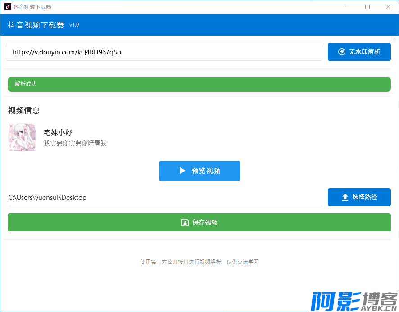Image resolution: width=399 pixels, height=312 pixels.
Task: Click the TikTok app icon in title bar
Action: point(8,7)
